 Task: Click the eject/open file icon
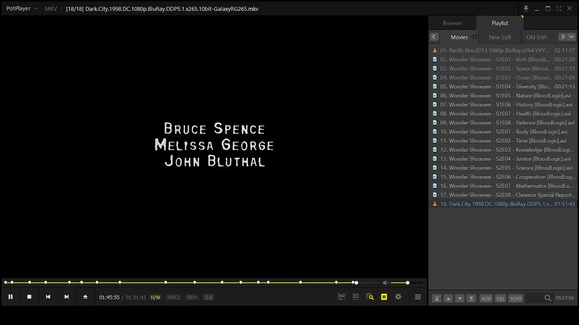coord(85,297)
